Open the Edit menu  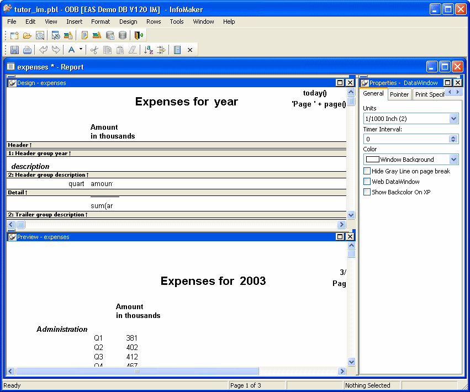30,22
